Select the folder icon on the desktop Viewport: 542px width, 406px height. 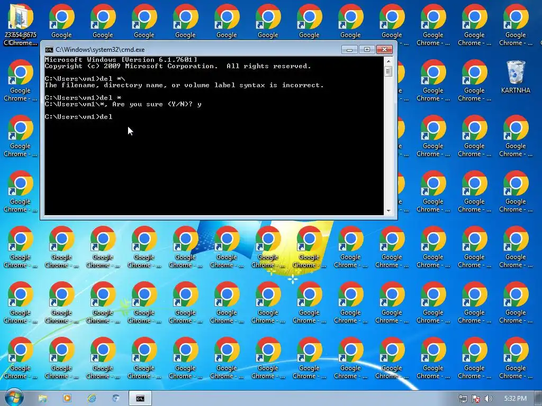click(21, 24)
